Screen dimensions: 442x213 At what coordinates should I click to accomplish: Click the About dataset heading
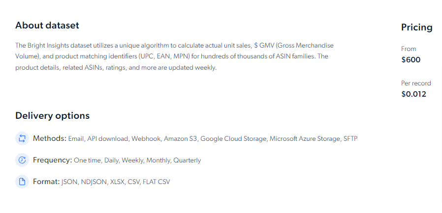click(x=47, y=26)
